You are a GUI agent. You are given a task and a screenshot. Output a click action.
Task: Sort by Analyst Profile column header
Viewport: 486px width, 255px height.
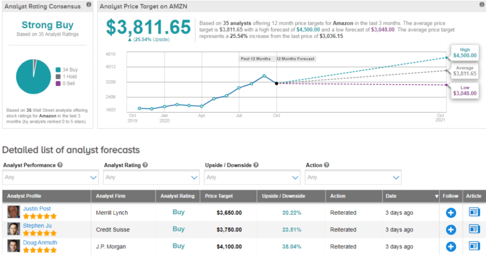(24, 196)
